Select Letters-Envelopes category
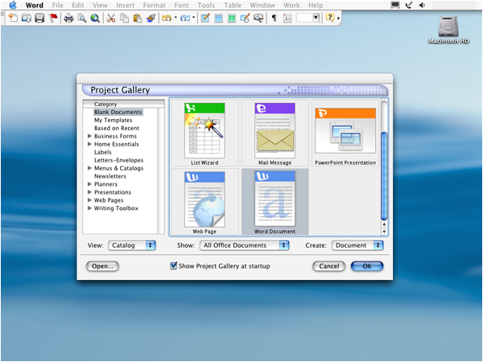483x362 pixels. [x=118, y=160]
